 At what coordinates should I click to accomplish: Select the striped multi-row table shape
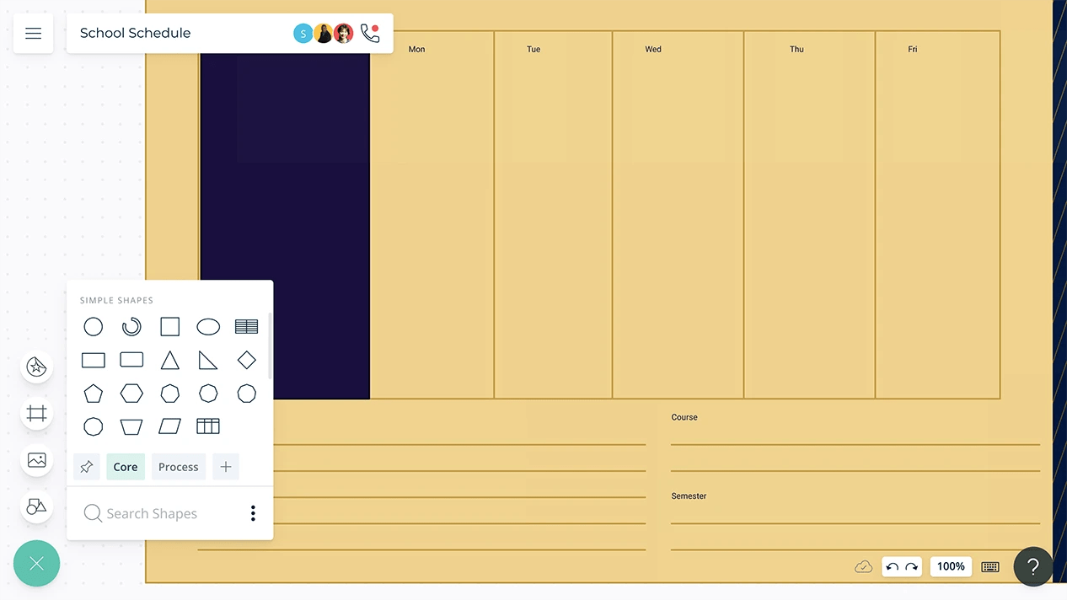tap(247, 327)
